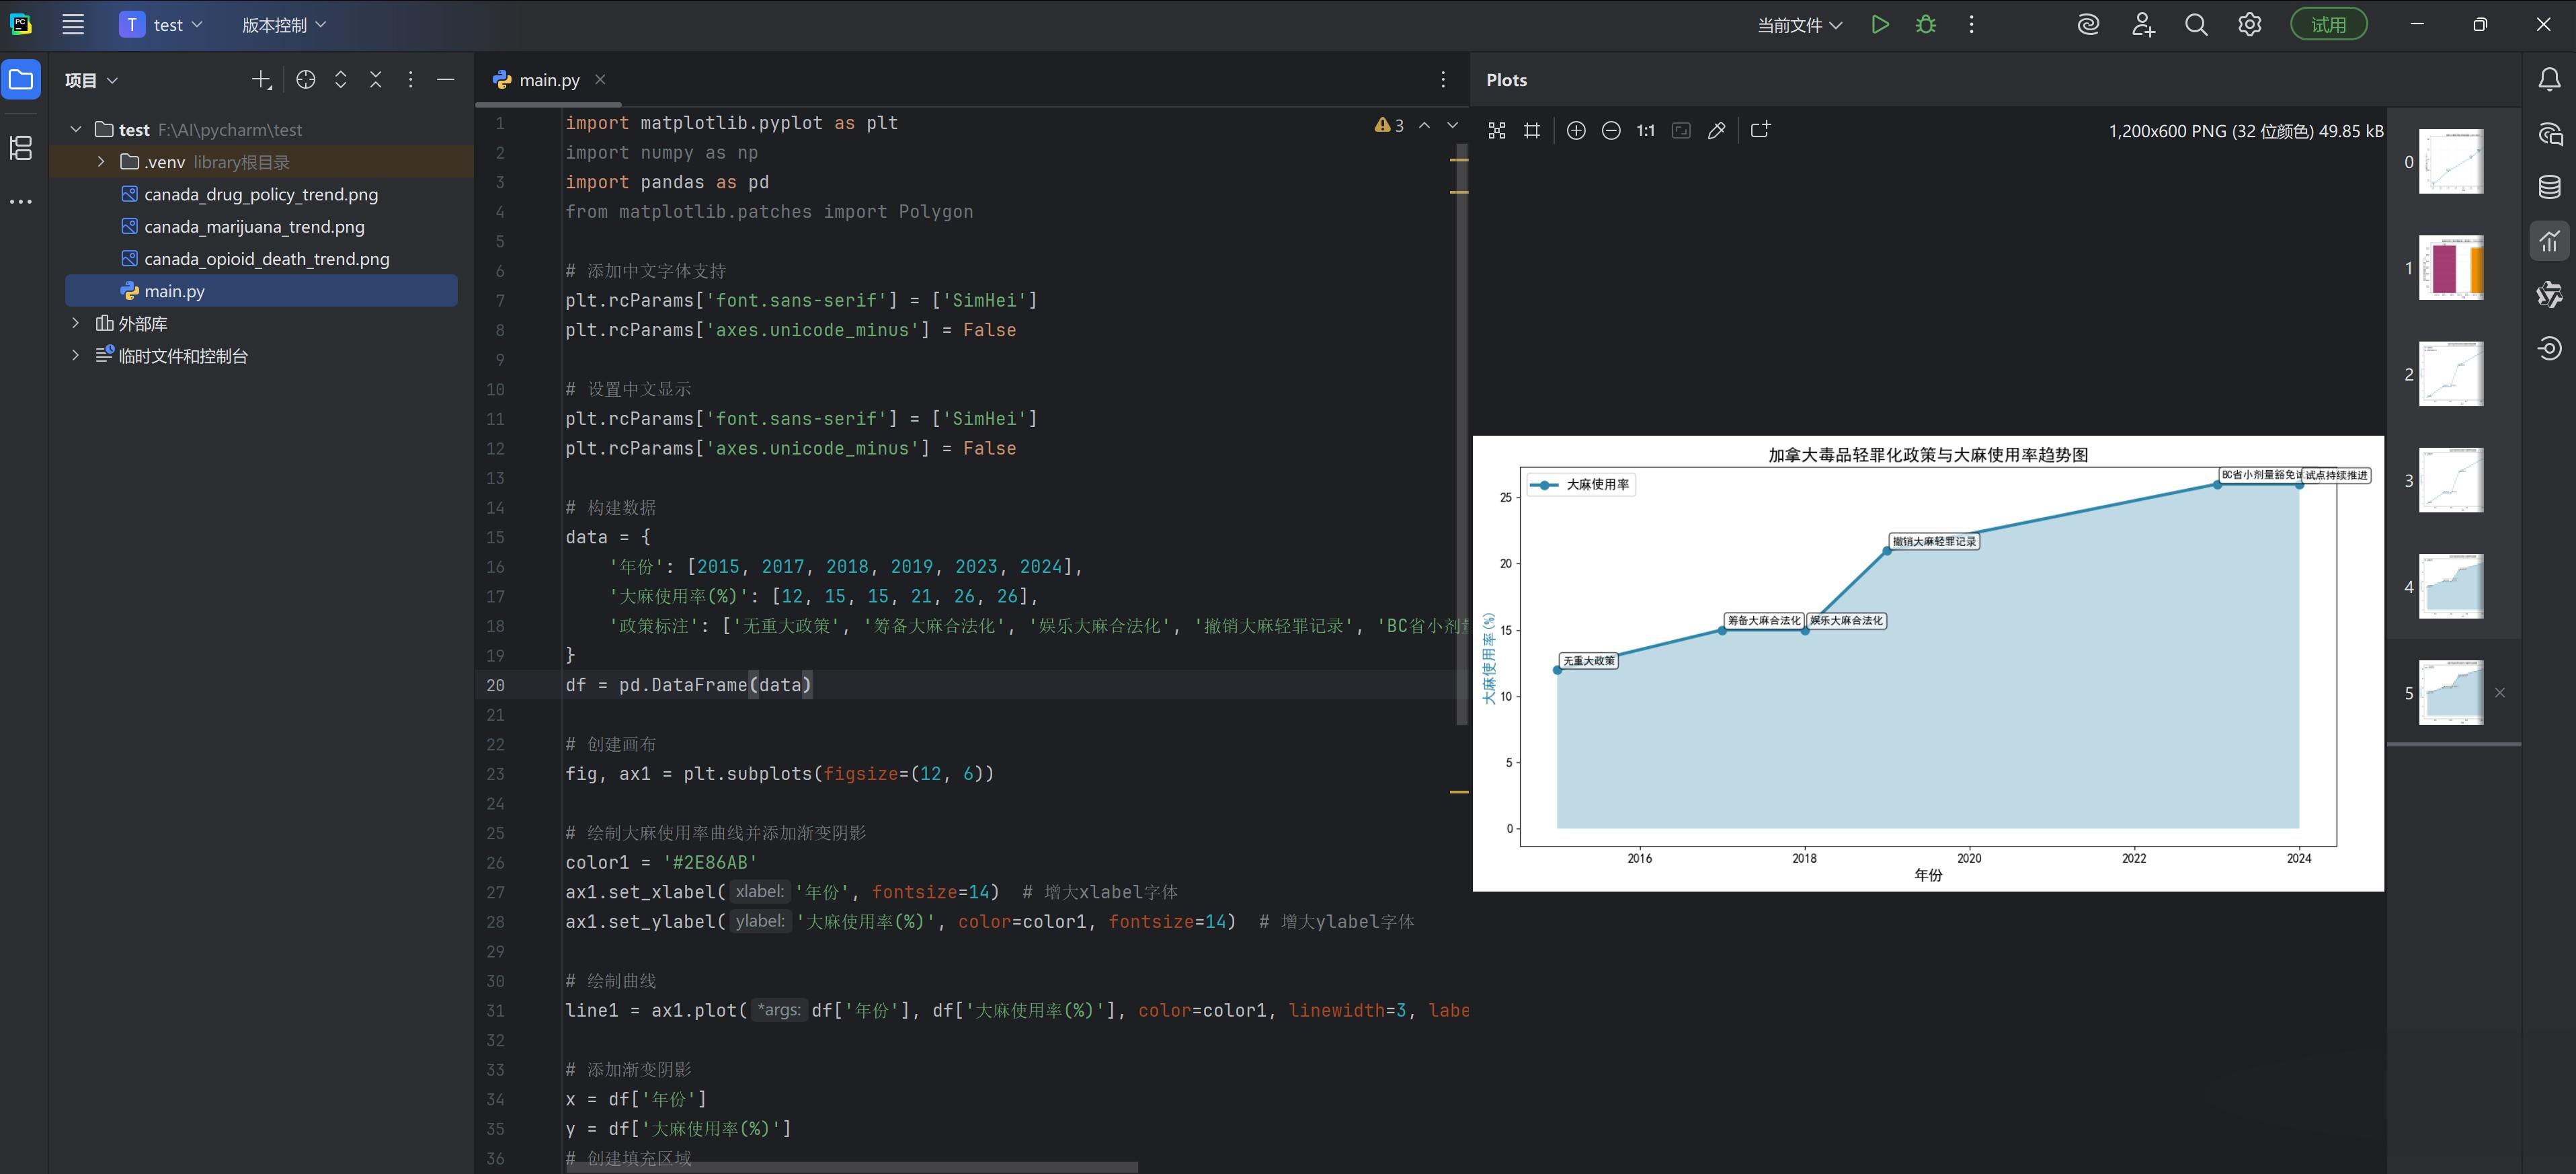Screen dimensions: 2576x1174
Task: Run the current file with play button
Action: 1879,25
